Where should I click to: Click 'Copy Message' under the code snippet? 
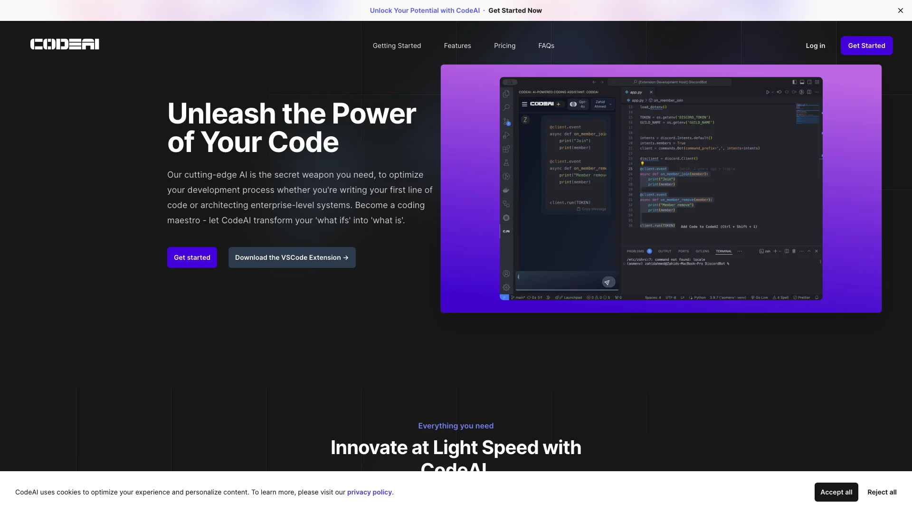[x=591, y=209]
